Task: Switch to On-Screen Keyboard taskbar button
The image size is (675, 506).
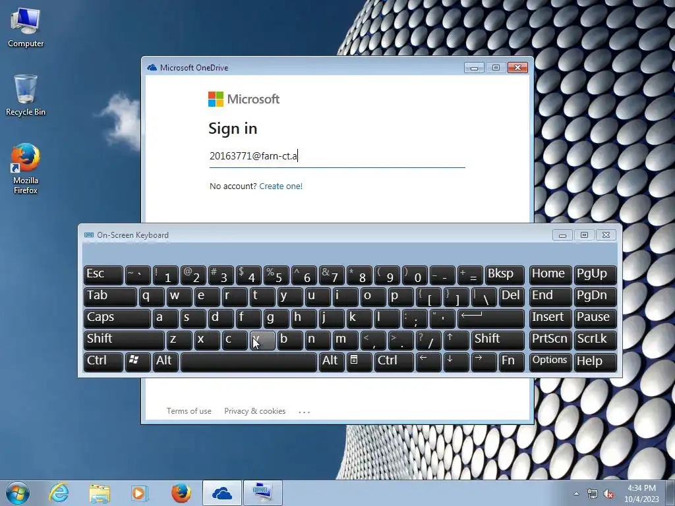Action: tap(262, 493)
